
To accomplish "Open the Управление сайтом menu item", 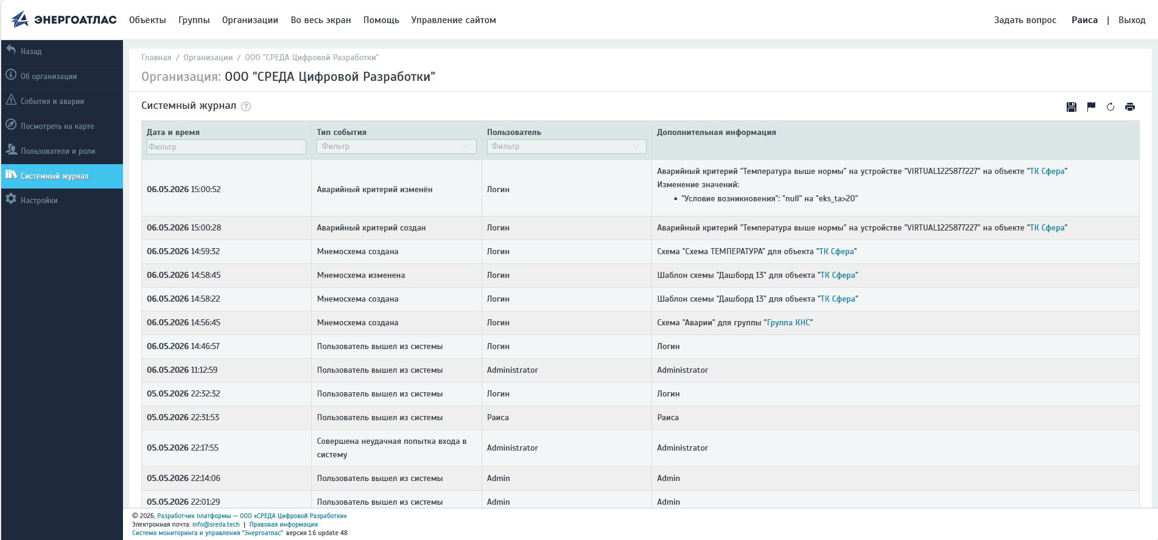I will (454, 20).
